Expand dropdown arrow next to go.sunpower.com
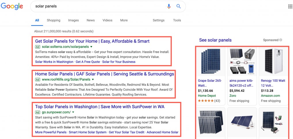Image resolution: width=293 pixels, height=139 pixels. [73, 112]
